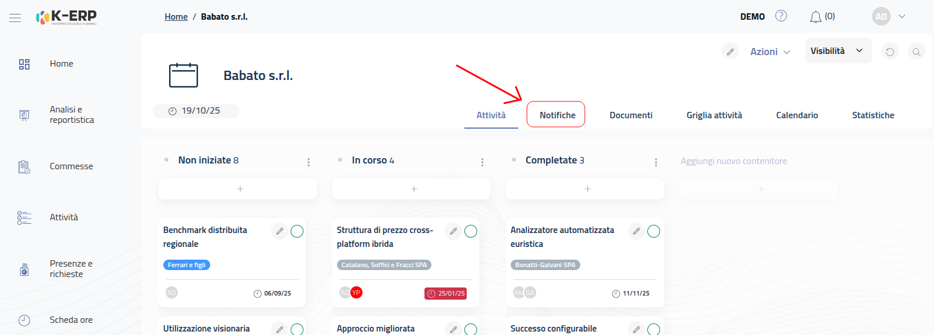
Task: Open notifications bell icon
Action: (815, 17)
